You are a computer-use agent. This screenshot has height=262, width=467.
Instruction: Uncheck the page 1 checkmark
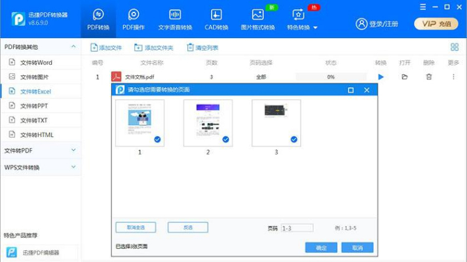(x=157, y=140)
